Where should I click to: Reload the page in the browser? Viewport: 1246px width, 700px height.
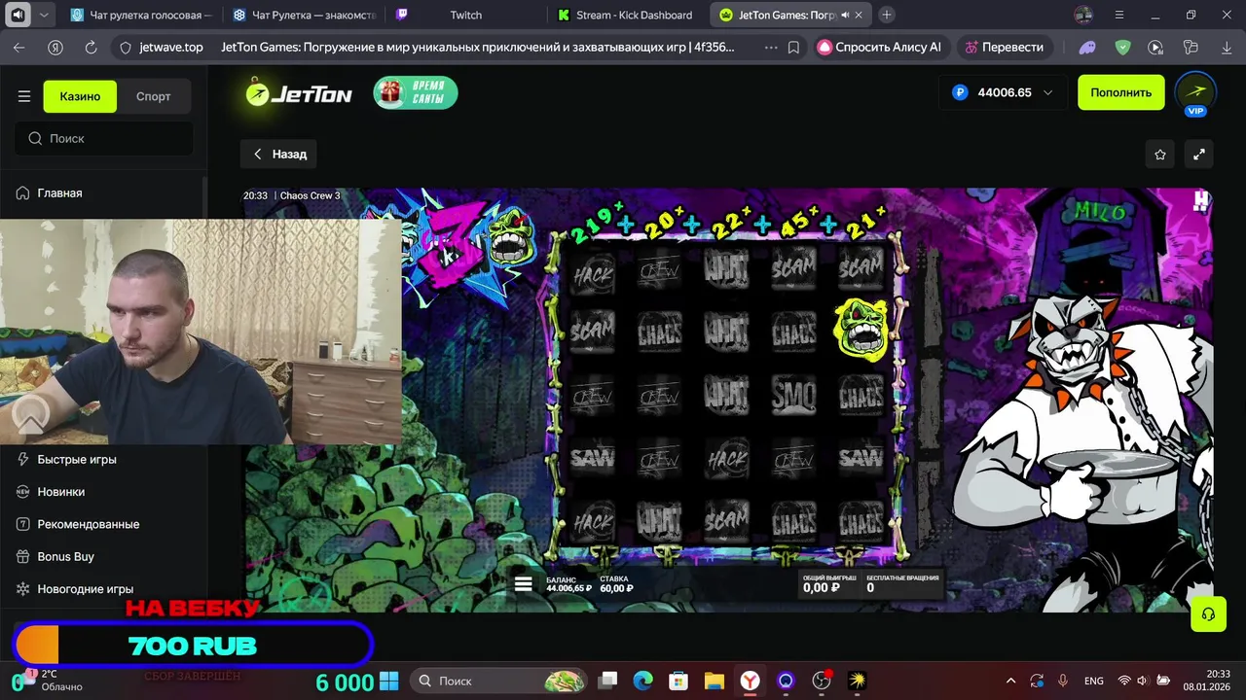pos(91,47)
